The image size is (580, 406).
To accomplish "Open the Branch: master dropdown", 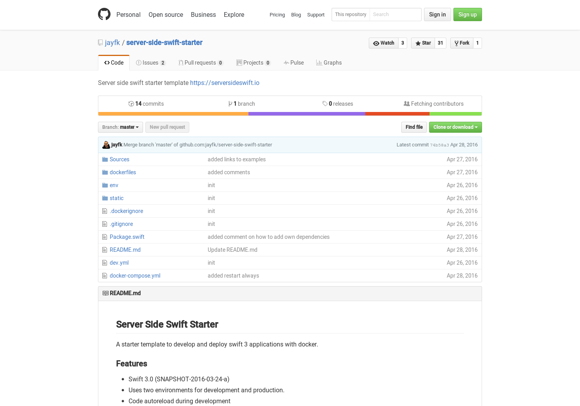I will tap(120, 127).
